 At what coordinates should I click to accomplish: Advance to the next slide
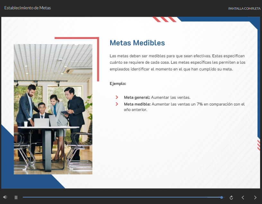pos(255,198)
